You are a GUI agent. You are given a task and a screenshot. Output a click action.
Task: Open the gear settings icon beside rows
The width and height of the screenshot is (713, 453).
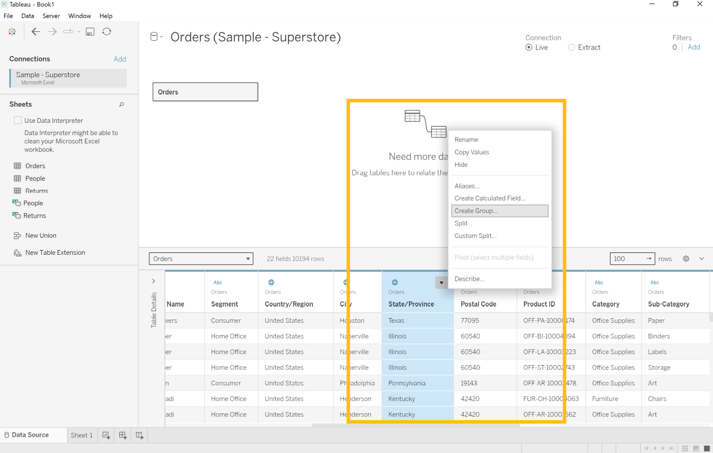point(686,259)
